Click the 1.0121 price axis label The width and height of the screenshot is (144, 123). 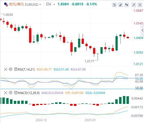pos(138,64)
